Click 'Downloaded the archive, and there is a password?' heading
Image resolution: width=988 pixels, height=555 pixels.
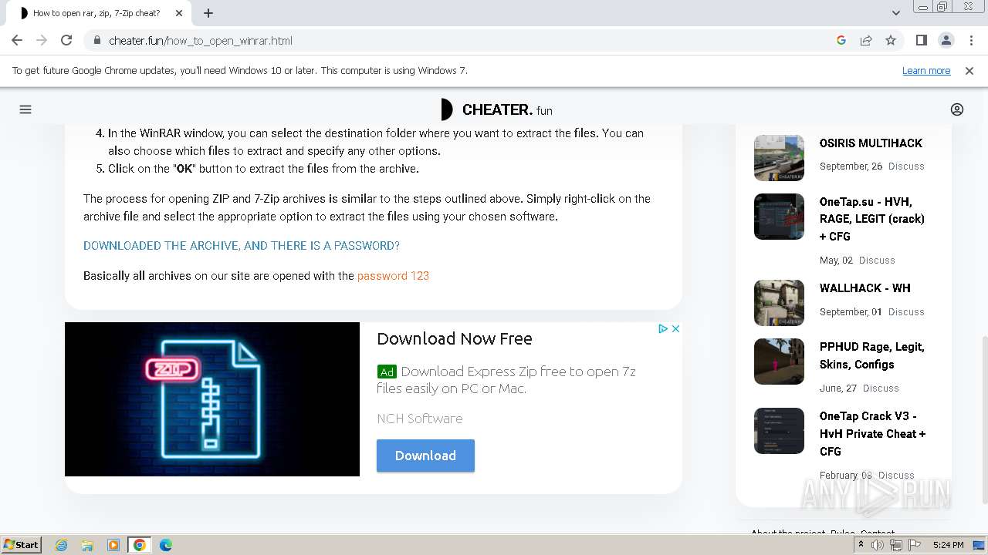242,246
